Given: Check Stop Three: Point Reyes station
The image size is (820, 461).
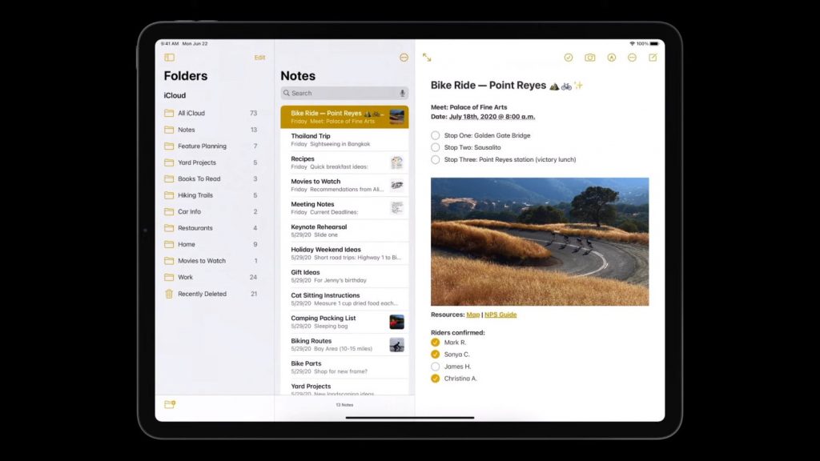Looking at the screenshot, I should pos(435,159).
